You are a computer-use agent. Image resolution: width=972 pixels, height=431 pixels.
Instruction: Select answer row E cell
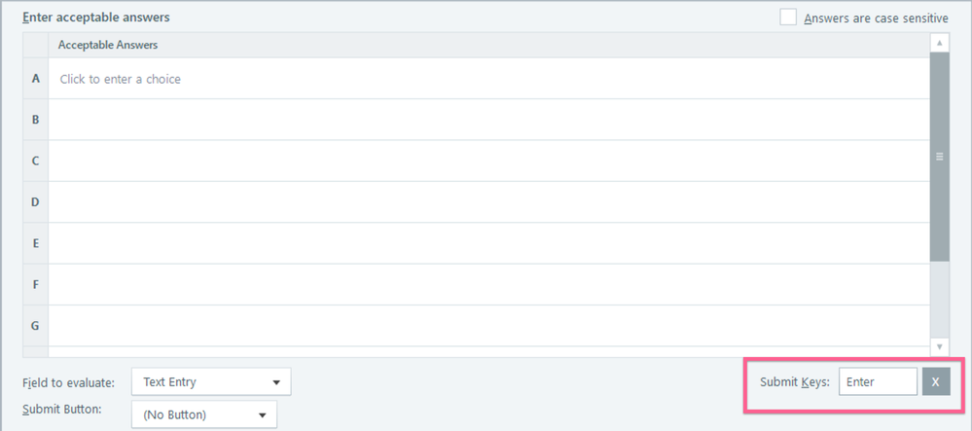click(486, 243)
